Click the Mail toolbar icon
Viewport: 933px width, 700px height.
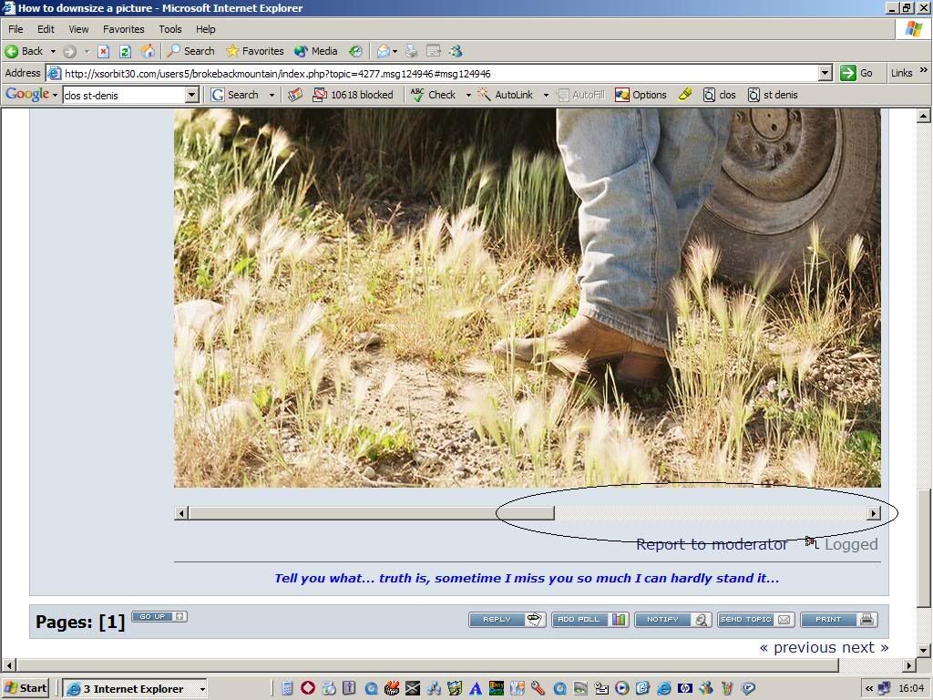(384, 51)
